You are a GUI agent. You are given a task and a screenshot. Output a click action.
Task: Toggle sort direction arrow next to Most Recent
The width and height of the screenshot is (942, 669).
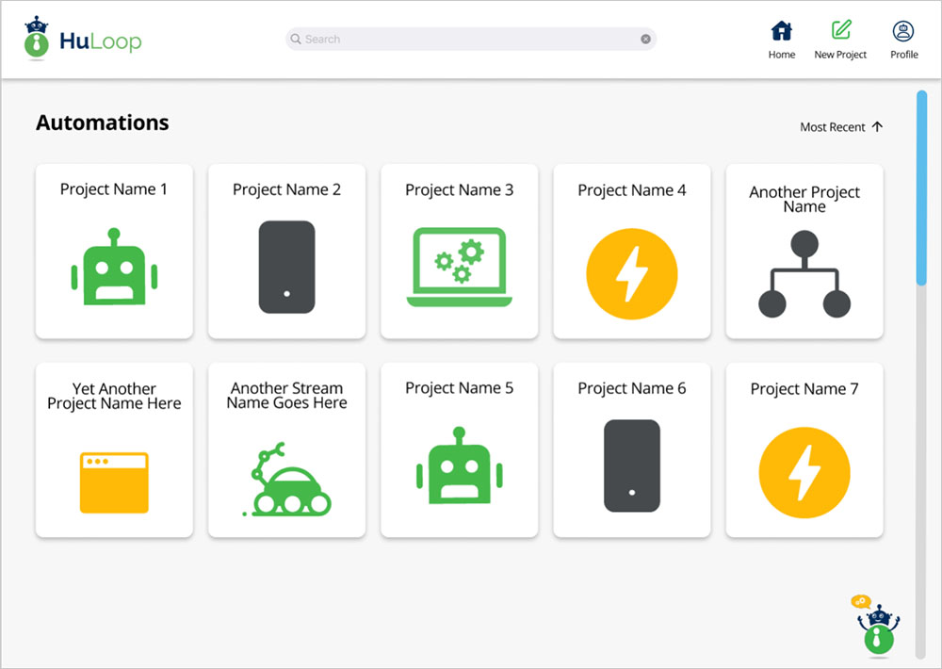click(x=877, y=127)
